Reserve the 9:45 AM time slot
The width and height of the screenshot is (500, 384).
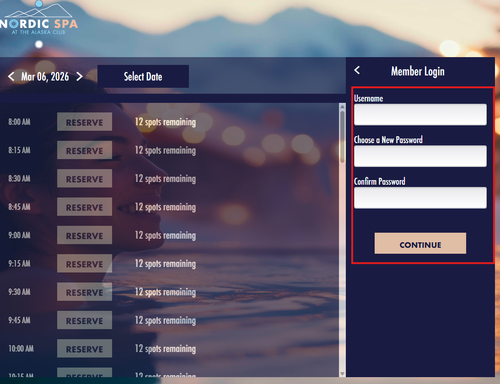click(x=84, y=320)
